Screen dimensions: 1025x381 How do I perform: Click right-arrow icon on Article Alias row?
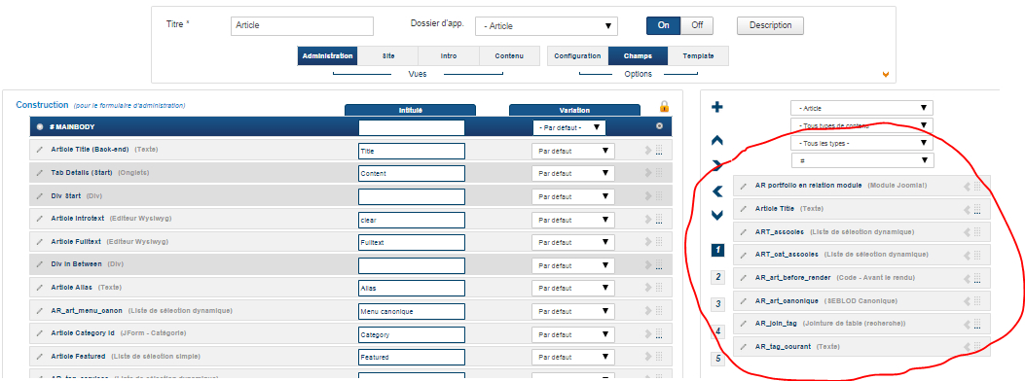648,288
